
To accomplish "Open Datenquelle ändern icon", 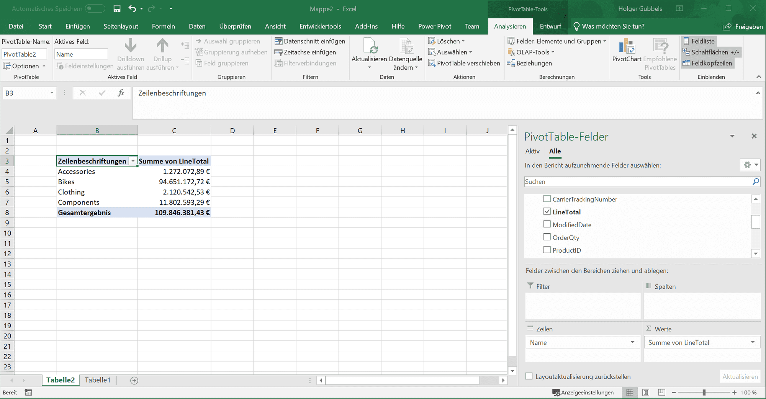I will [406, 46].
